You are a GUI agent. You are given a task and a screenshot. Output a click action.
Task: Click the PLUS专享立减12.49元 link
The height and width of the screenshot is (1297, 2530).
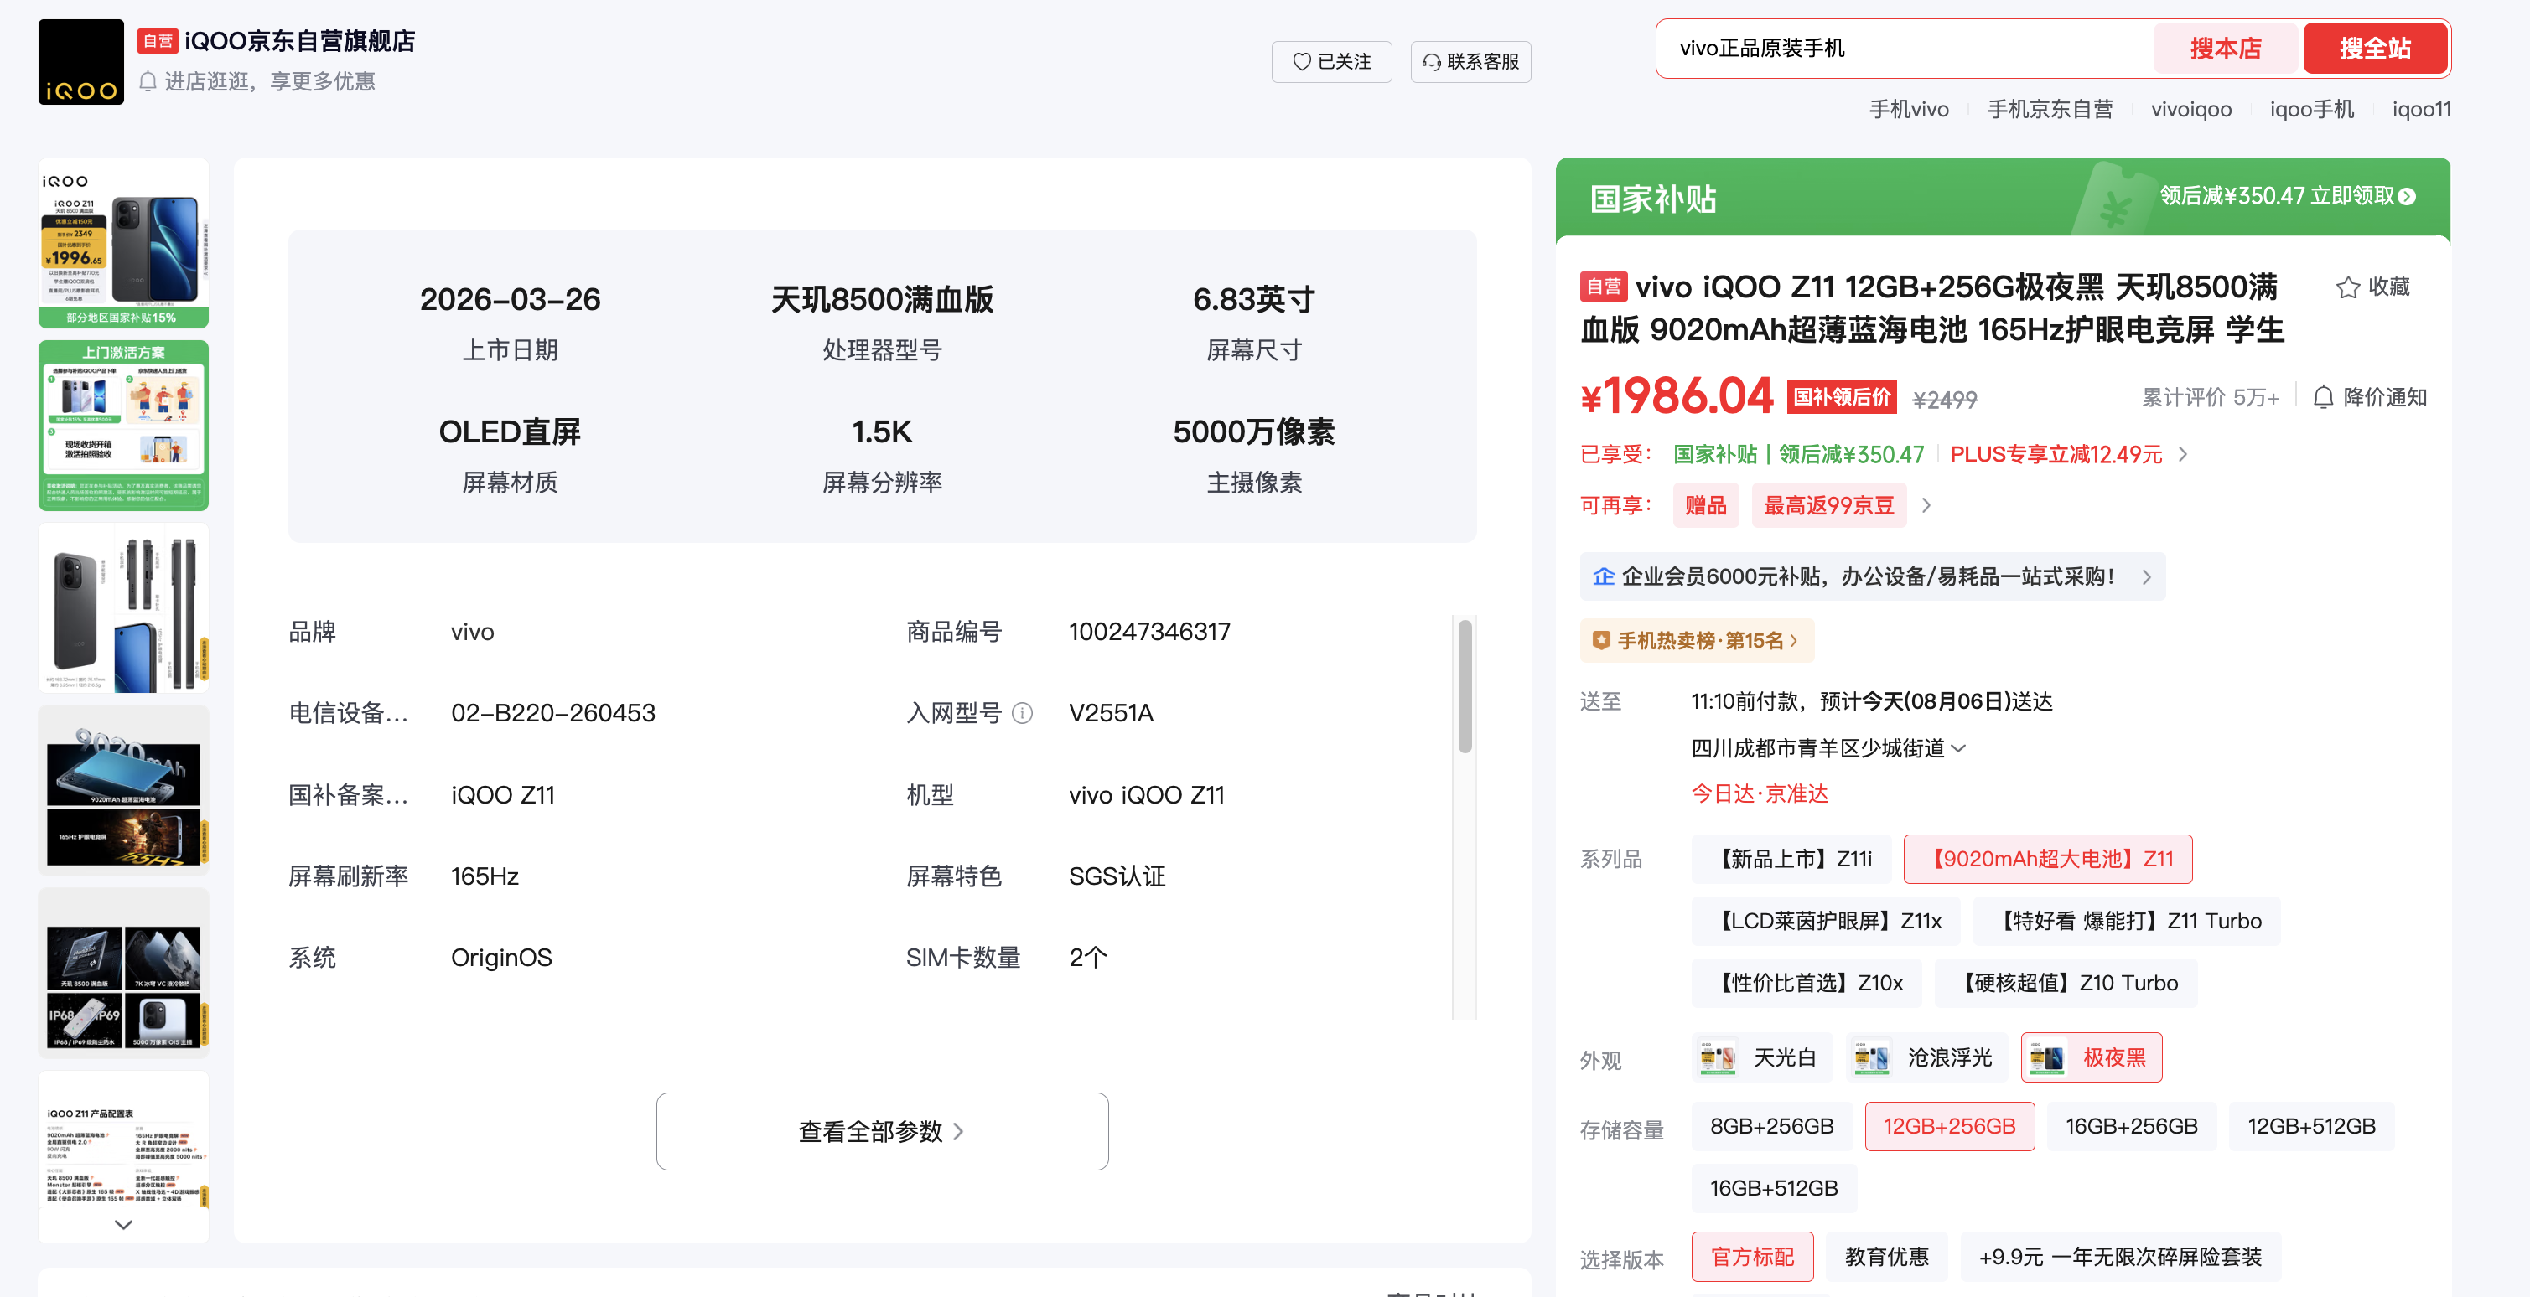[x=2056, y=453]
